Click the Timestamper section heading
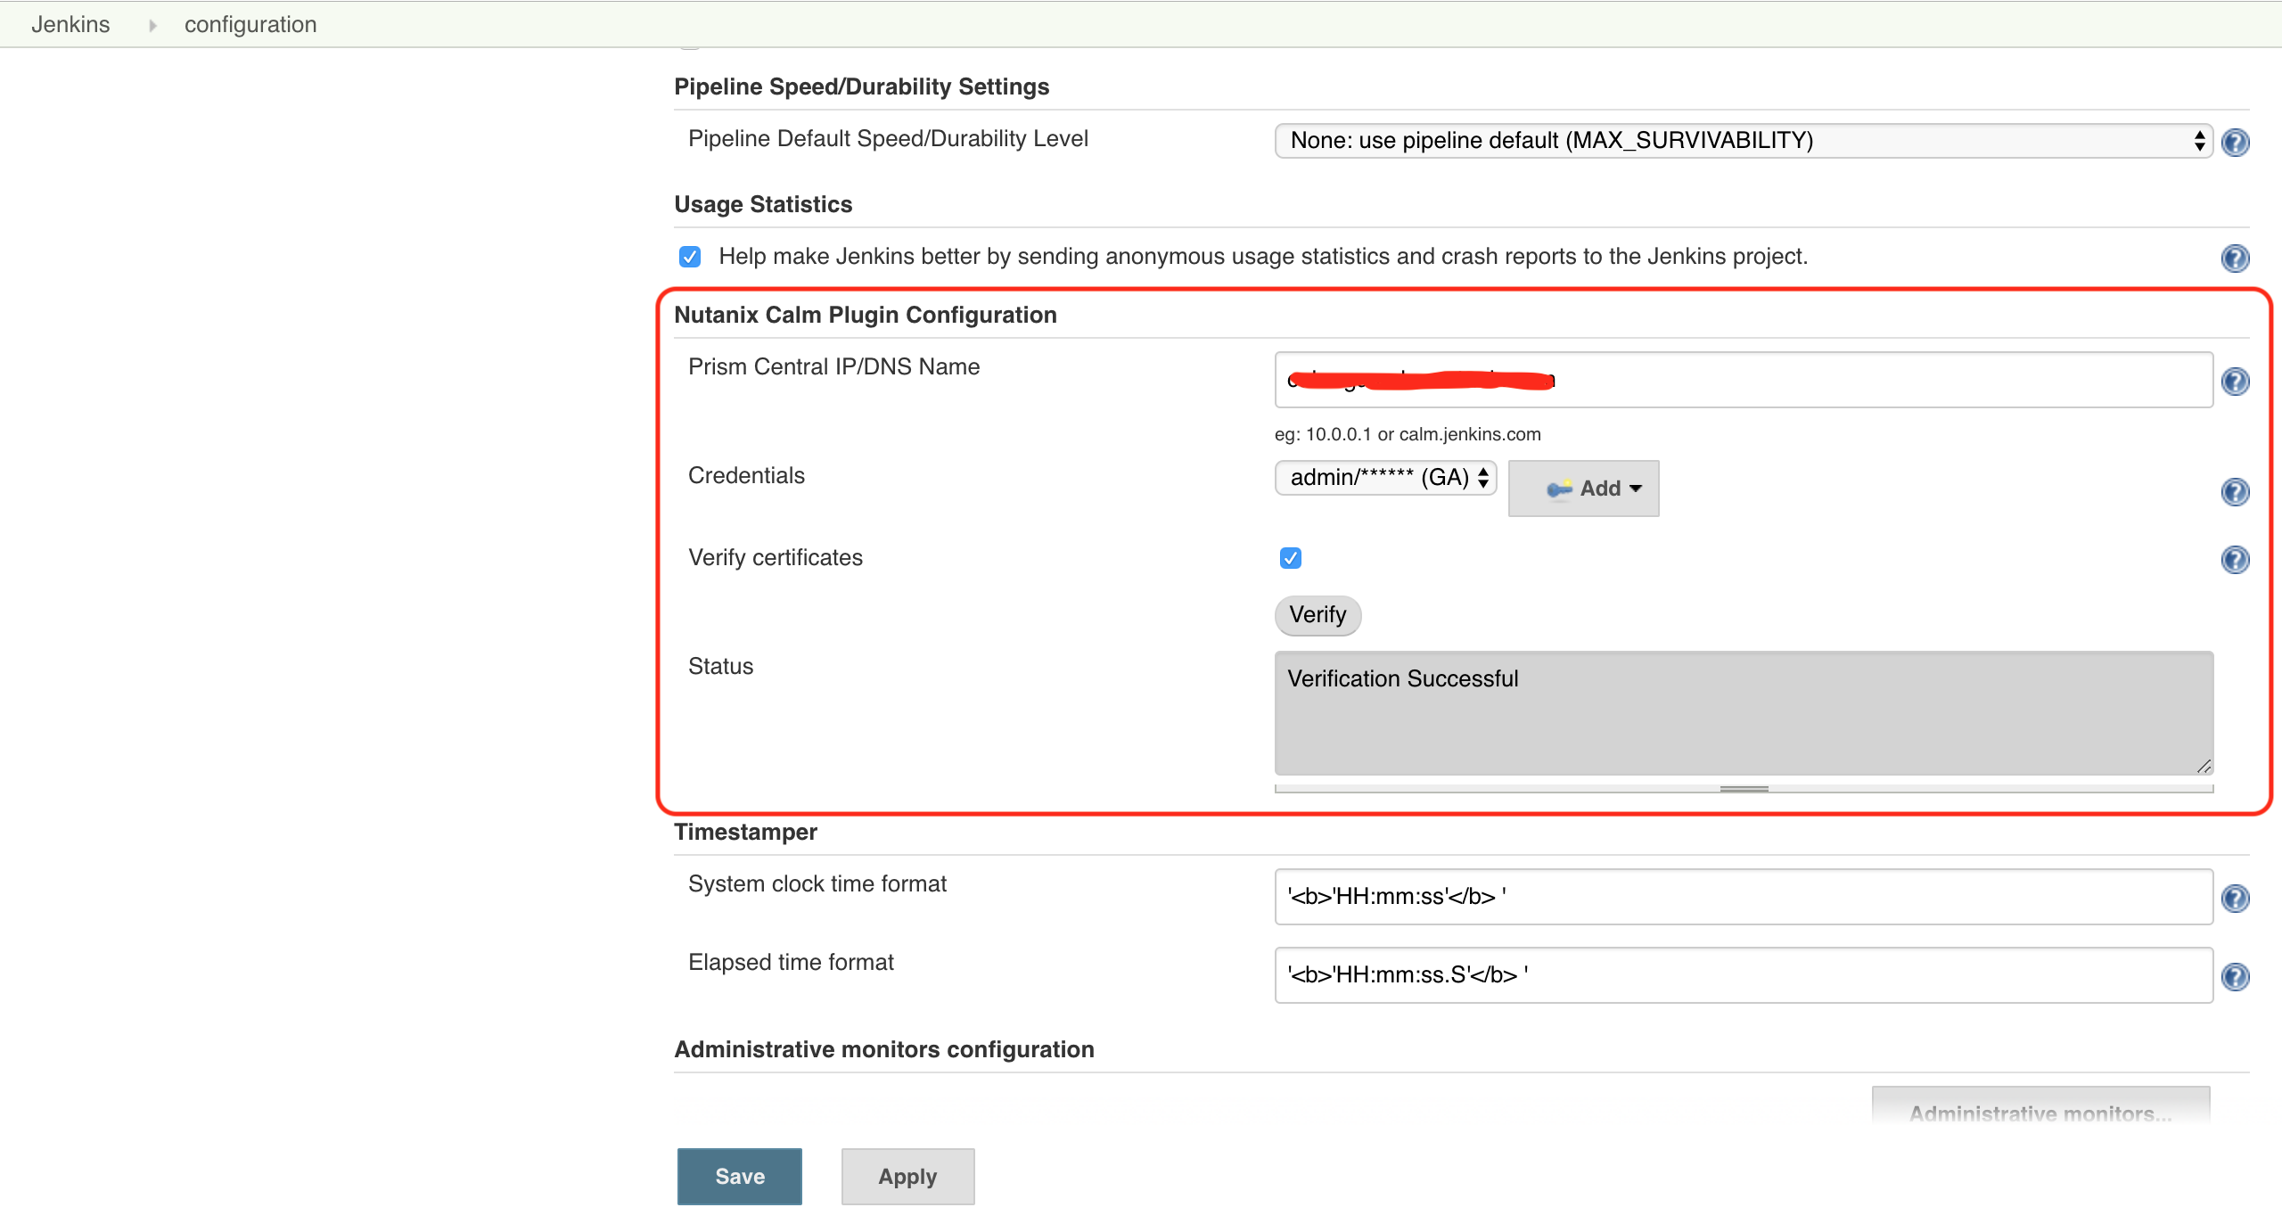Viewport: 2282px width, 1232px height. pyautogui.click(x=745, y=832)
